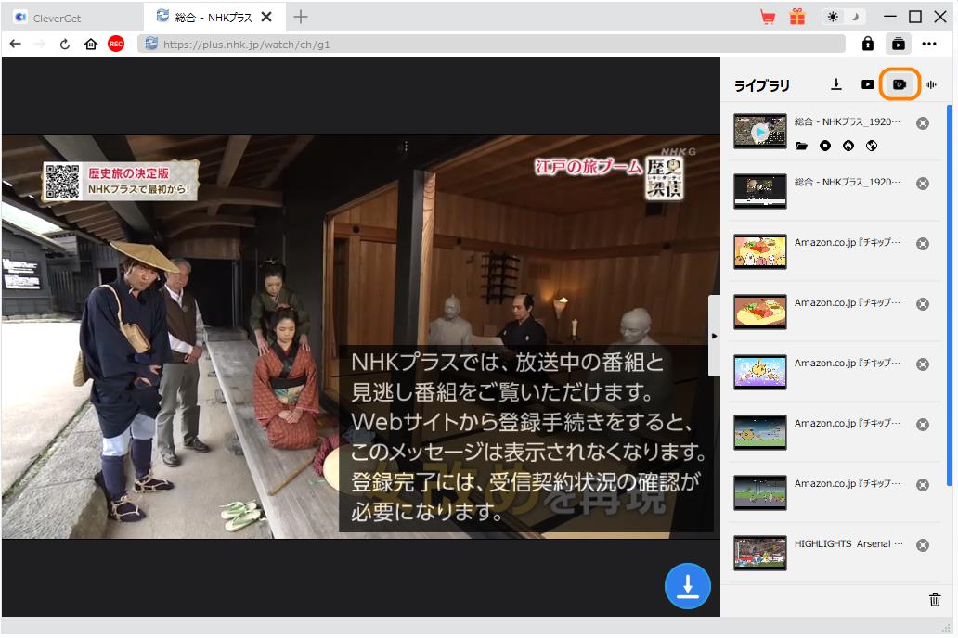Screen dimensions: 958x638
Task: Open folder of first NHKプラス recording
Action: [x=802, y=146]
